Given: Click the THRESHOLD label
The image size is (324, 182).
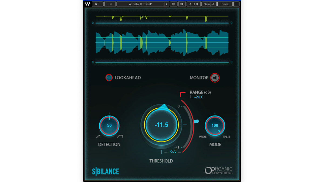Looking at the screenshot, I should pos(161,161).
